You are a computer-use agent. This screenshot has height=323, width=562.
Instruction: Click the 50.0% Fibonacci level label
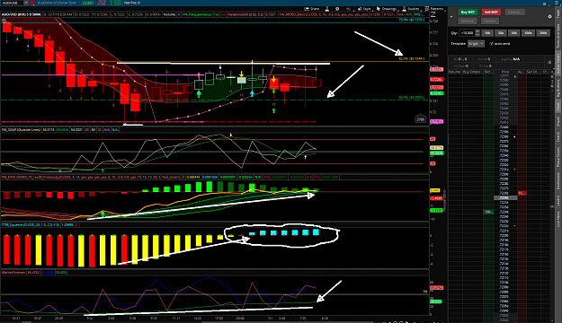[x=412, y=97]
